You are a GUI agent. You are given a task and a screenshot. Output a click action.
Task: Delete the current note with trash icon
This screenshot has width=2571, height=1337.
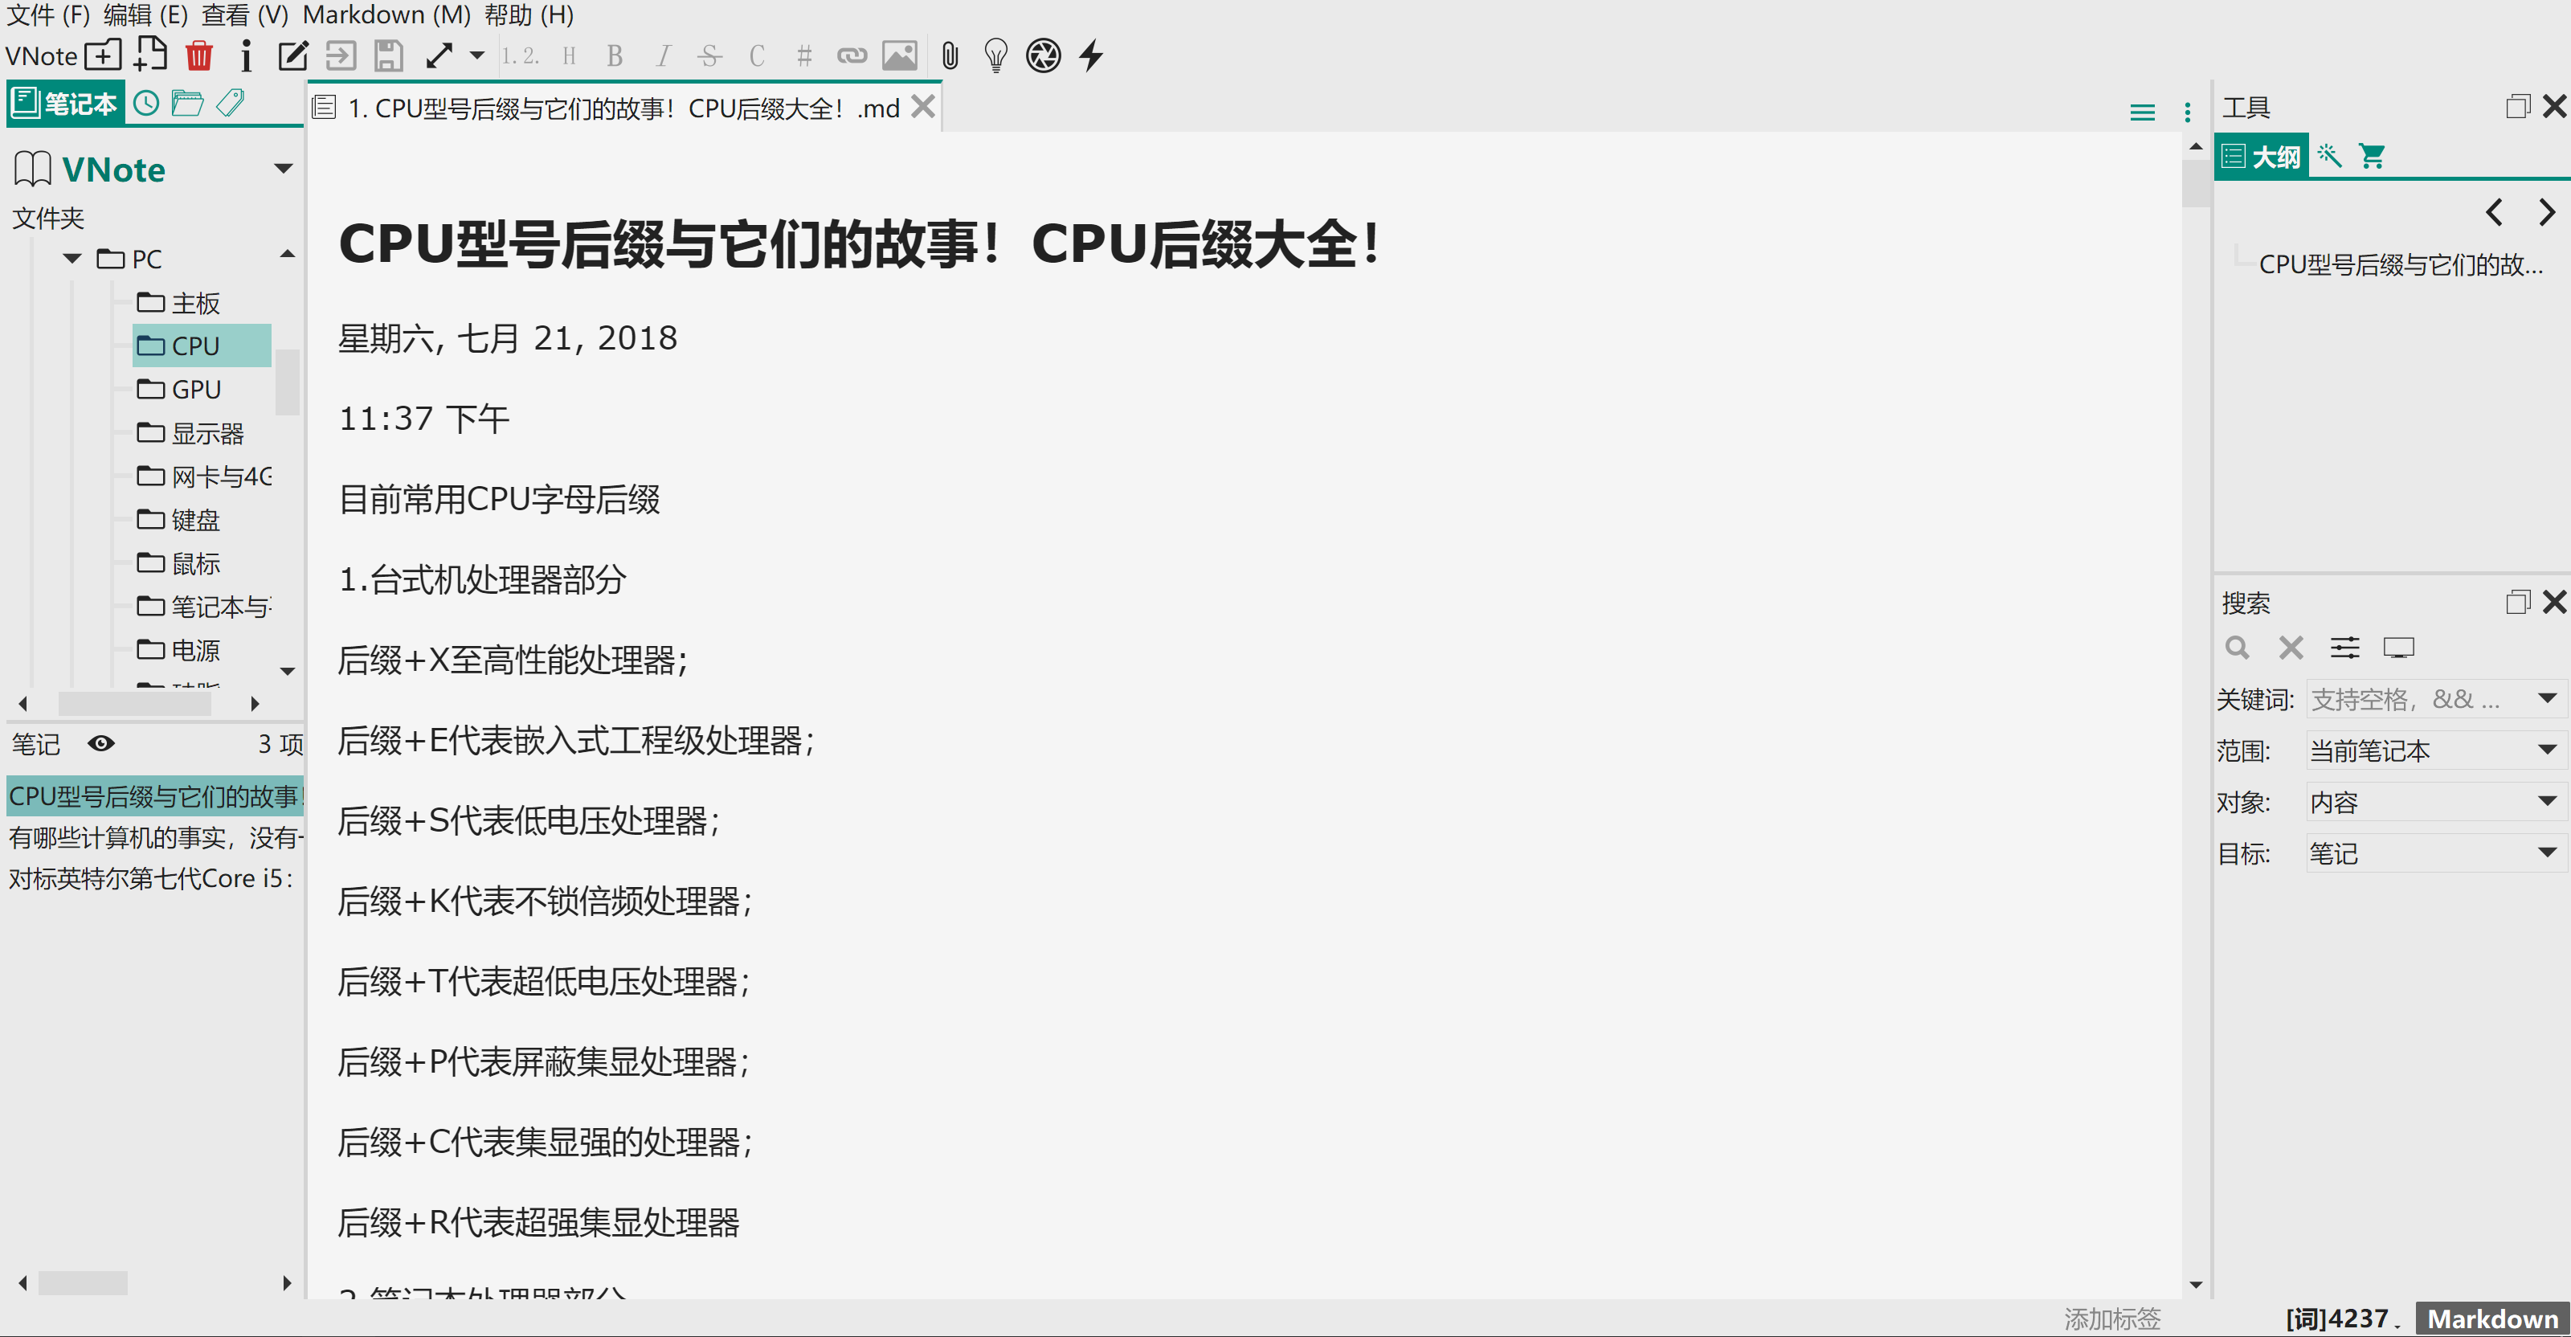[198, 56]
